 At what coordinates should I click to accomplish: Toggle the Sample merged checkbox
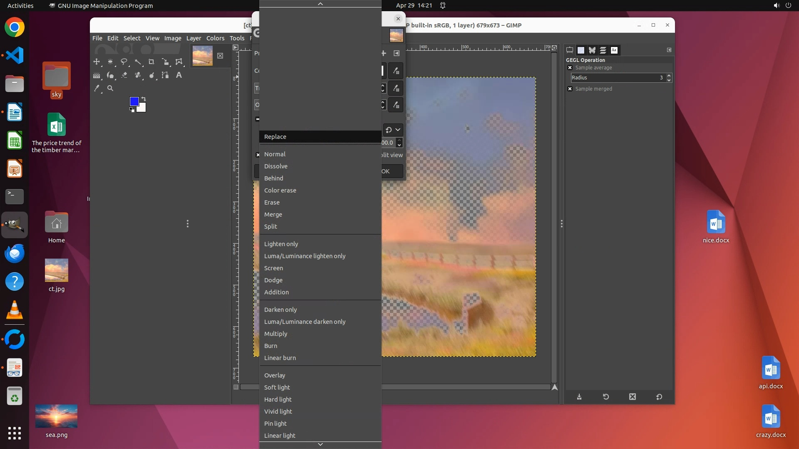[x=570, y=89]
